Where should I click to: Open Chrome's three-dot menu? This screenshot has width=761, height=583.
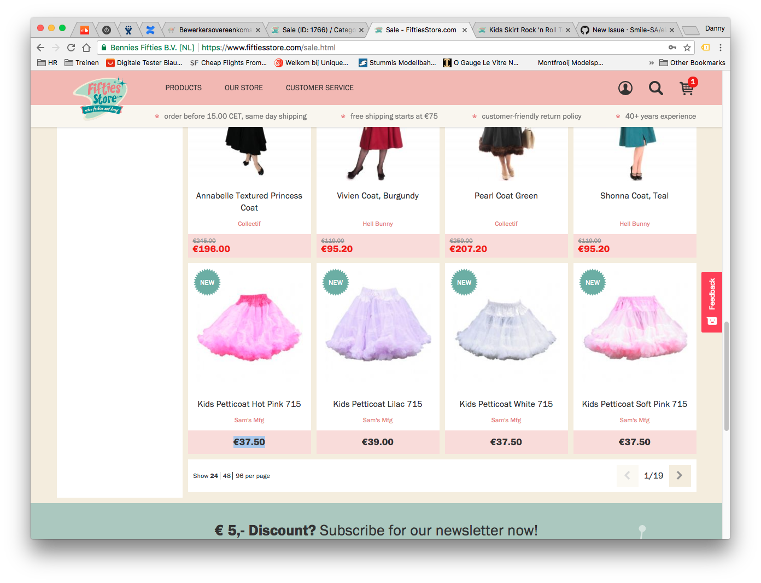click(x=721, y=48)
